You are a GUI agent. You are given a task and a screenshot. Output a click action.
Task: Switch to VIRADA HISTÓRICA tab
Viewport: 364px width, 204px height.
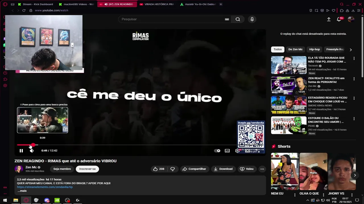(157, 4)
